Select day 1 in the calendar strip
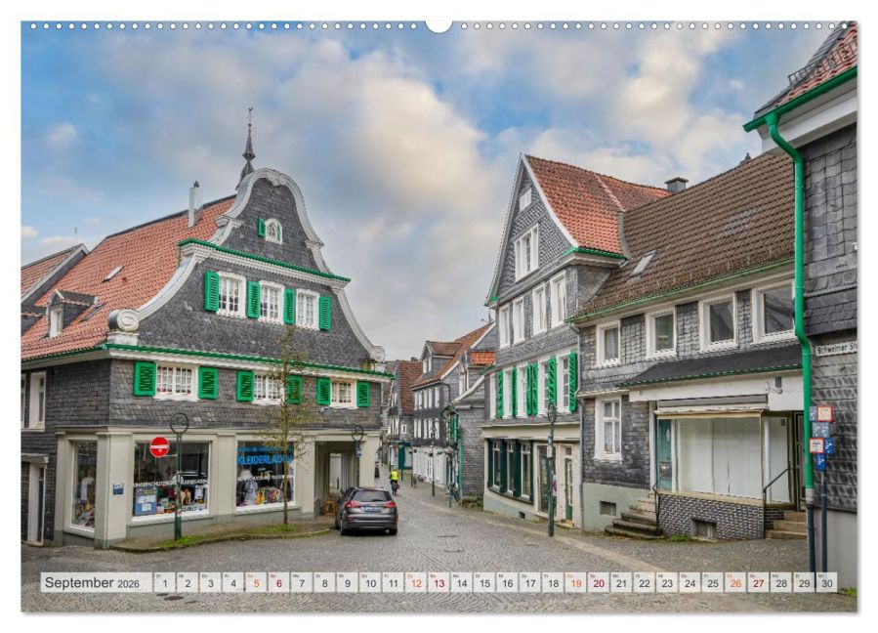The height and width of the screenshot is (633, 878). point(163,583)
